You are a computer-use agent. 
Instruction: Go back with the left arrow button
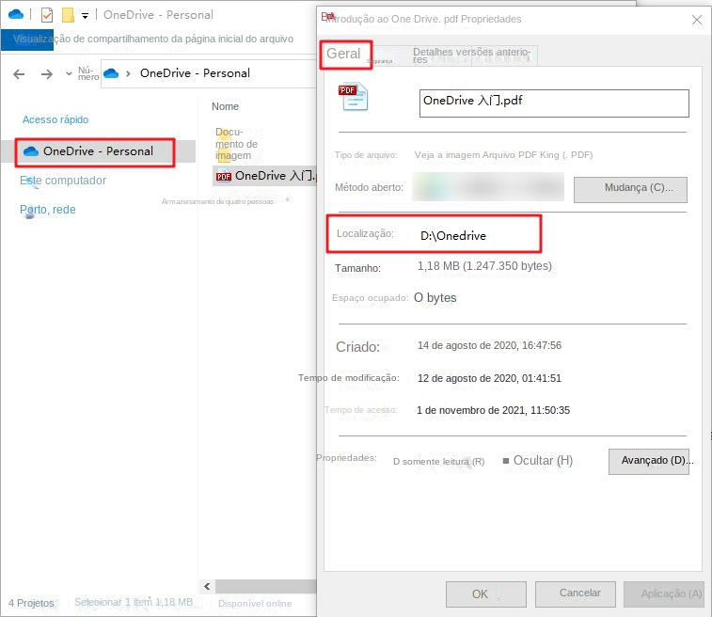(x=19, y=73)
